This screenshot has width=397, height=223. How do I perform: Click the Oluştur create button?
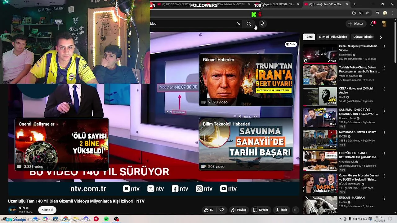coord(355,24)
